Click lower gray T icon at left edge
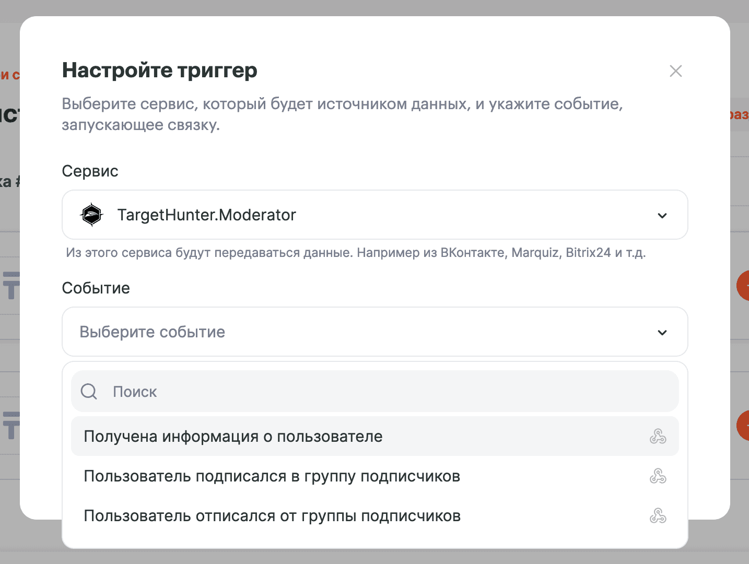The width and height of the screenshot is (749, 564). [x=11, y=425]
